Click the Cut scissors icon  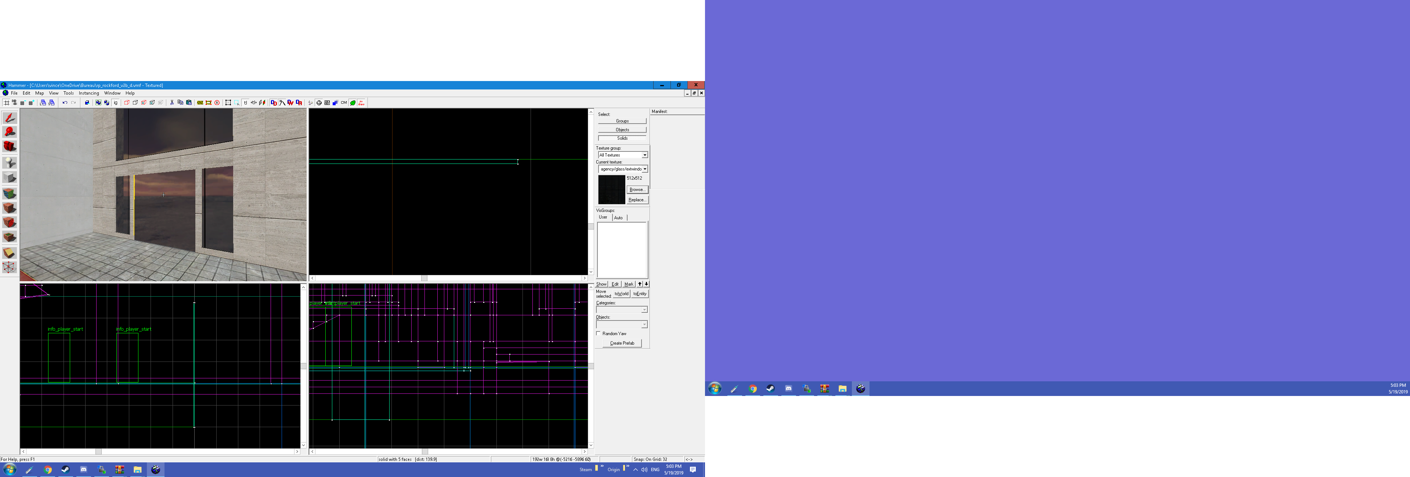[172, 103]
